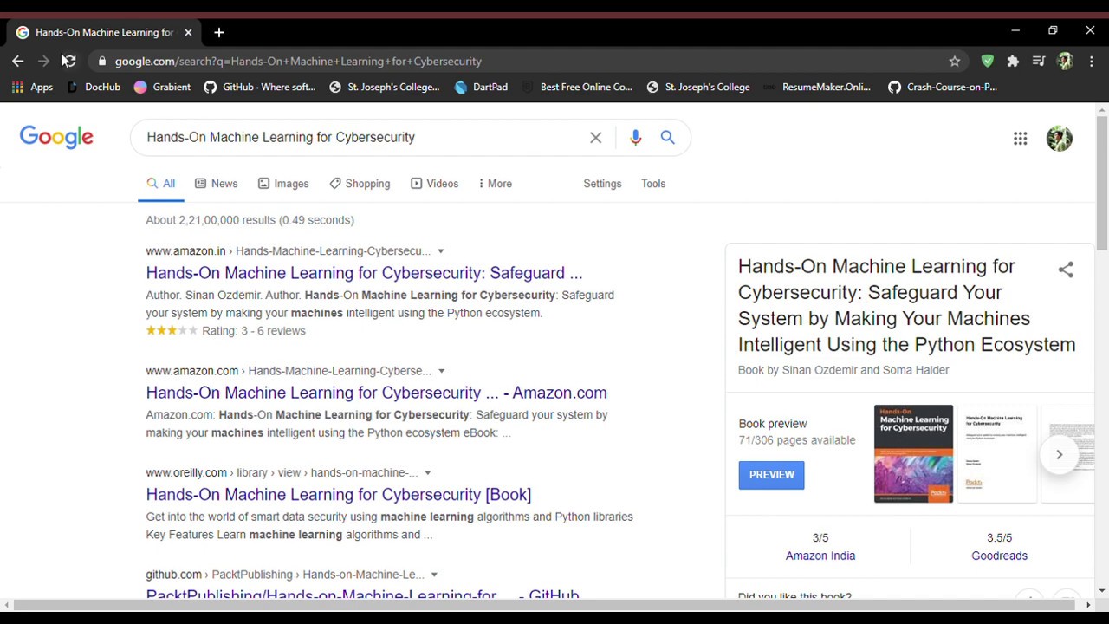Image resolution: width=1109 pixels, height=624 pixels.
Task: Bookmark this page with the star icon
Action: 954,61
